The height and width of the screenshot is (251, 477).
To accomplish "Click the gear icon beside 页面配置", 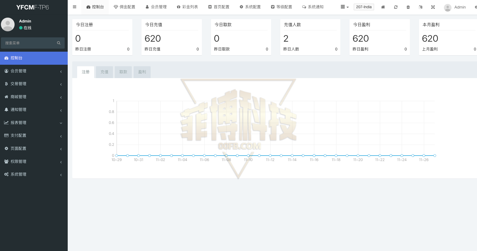I will pos(6,148).
